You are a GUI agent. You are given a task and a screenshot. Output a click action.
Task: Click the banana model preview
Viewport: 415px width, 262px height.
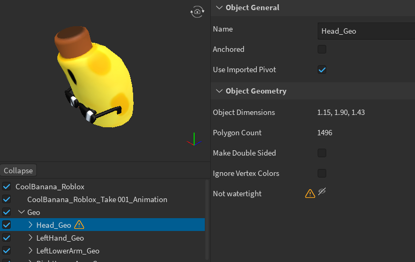(94, 77)
